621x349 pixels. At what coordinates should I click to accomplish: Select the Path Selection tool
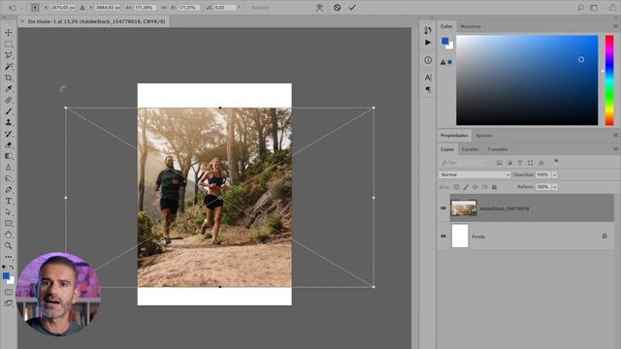click(9, 212)
